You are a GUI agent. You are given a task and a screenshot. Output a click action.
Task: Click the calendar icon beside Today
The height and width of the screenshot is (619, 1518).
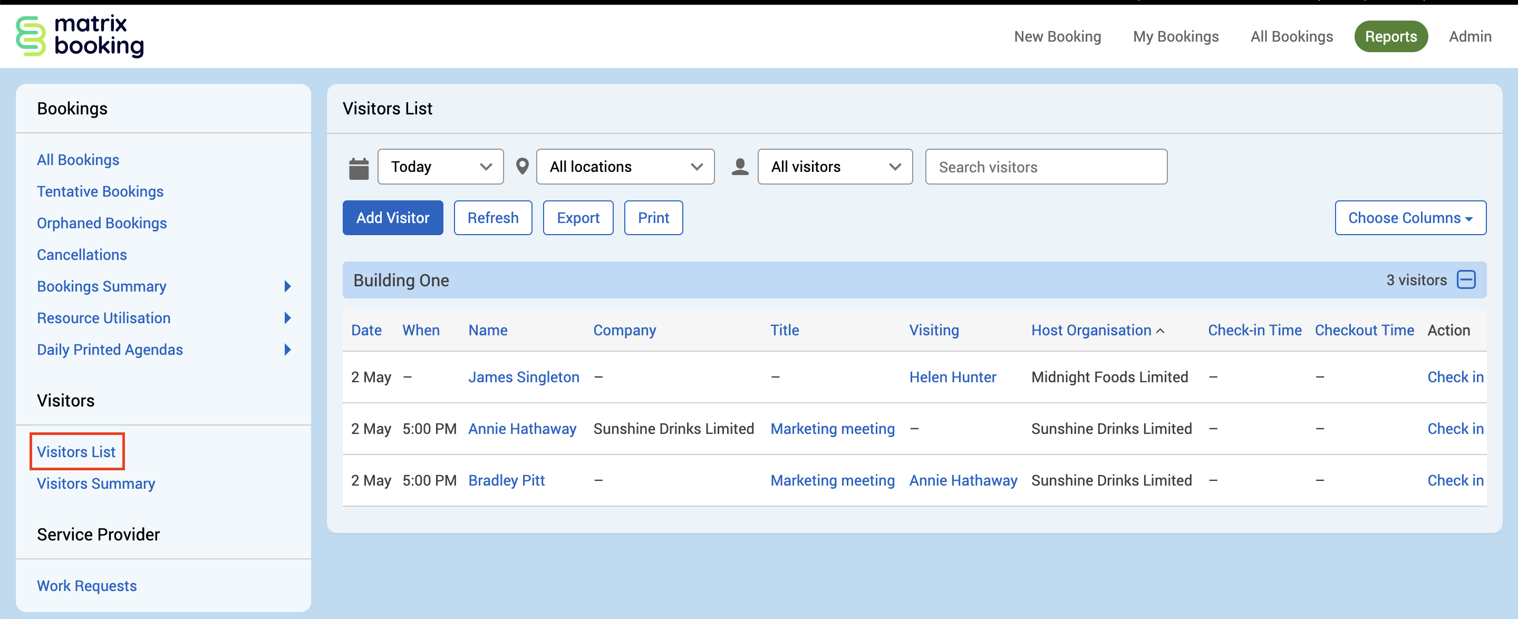pos(359,168)
